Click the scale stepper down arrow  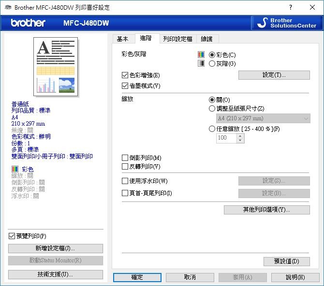pyautogui.click(x=240, y=141)
